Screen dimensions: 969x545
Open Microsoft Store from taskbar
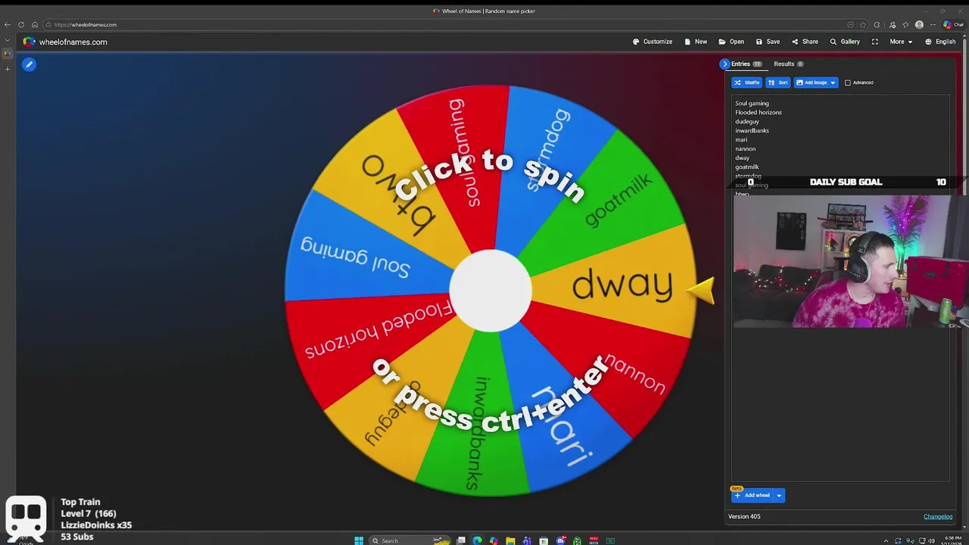[544, 540]
